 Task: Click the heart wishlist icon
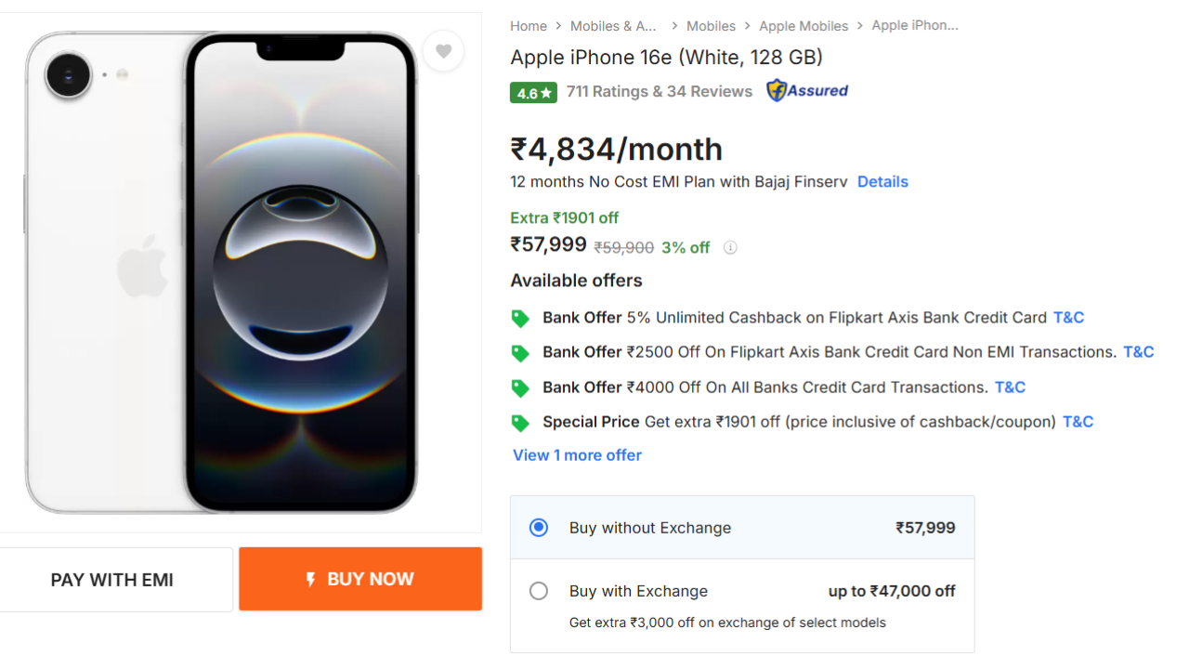(x=443, y=51)
